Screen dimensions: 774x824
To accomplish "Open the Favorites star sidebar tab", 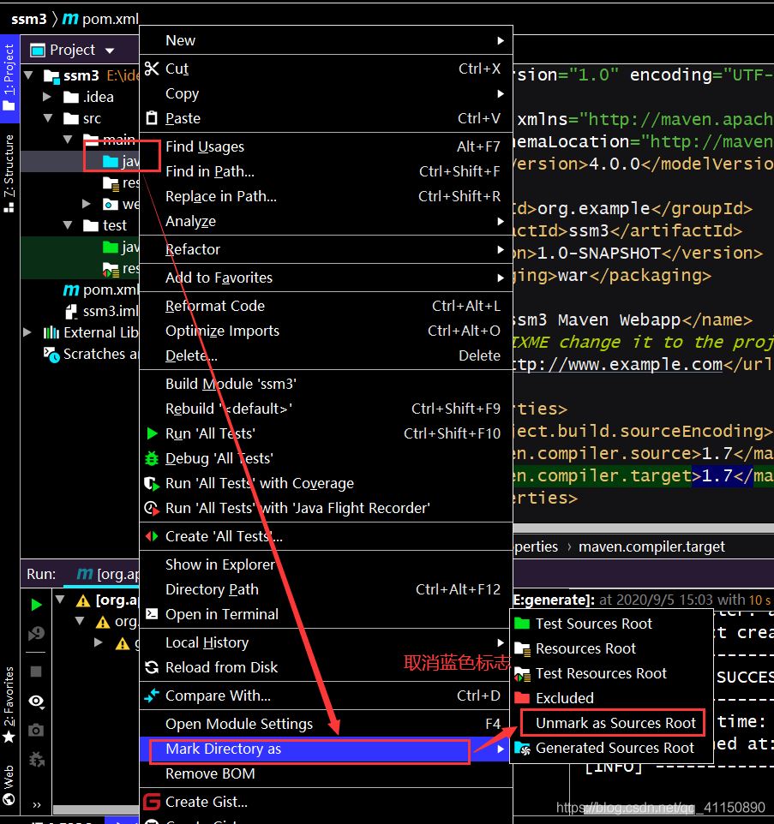I will click(9, 704).
